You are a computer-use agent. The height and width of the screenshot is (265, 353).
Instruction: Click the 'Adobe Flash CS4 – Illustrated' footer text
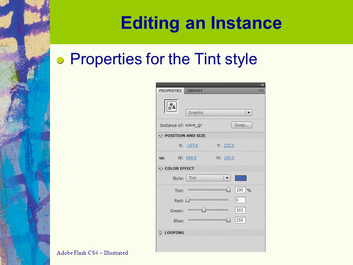click(x=92, y=253)
